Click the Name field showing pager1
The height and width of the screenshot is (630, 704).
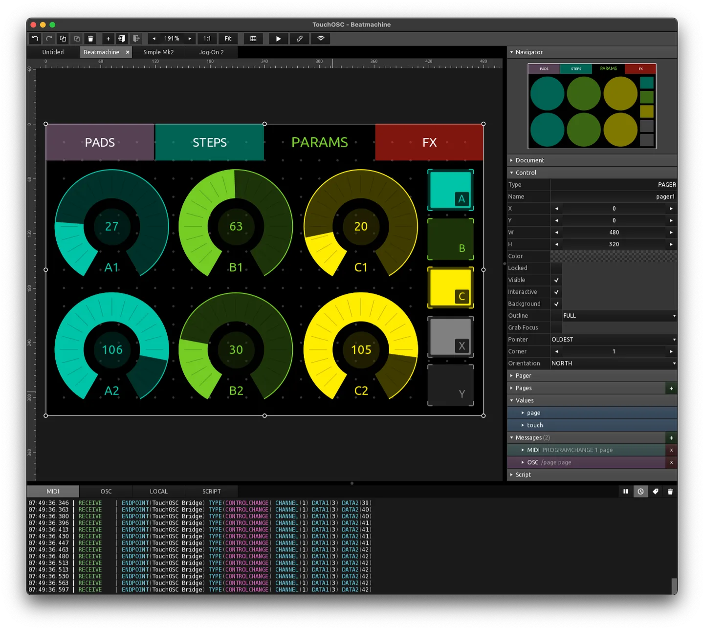pyautogui.click(x=614, y=197)
